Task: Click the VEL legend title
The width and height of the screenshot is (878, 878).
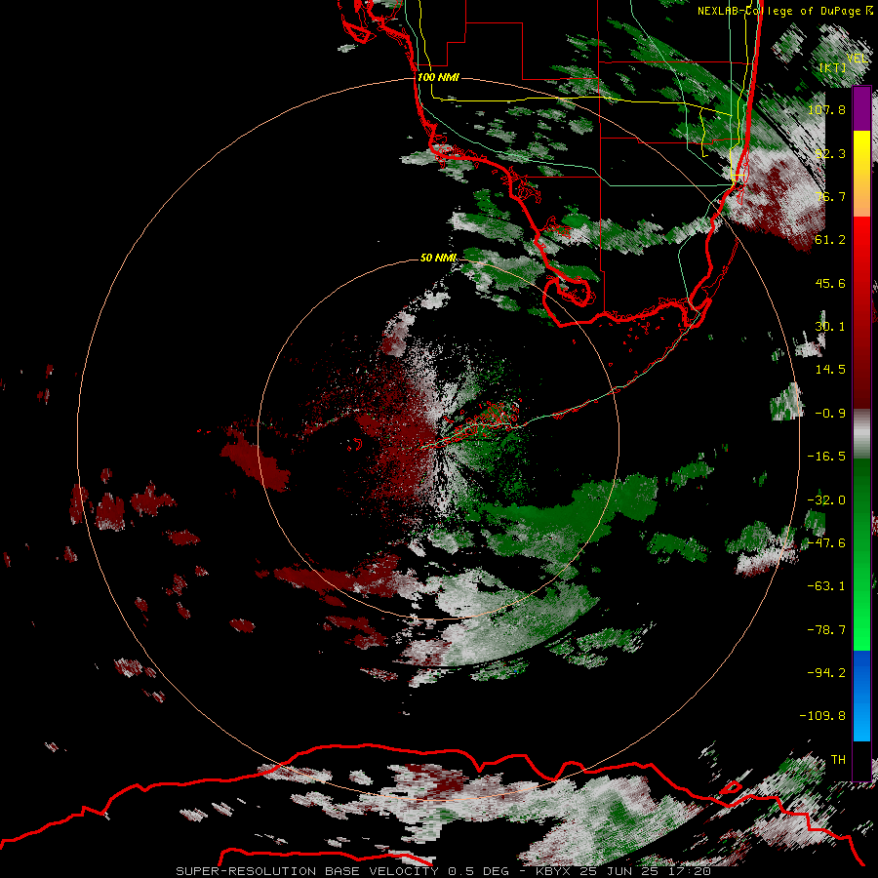Action: tap(858, 59)
